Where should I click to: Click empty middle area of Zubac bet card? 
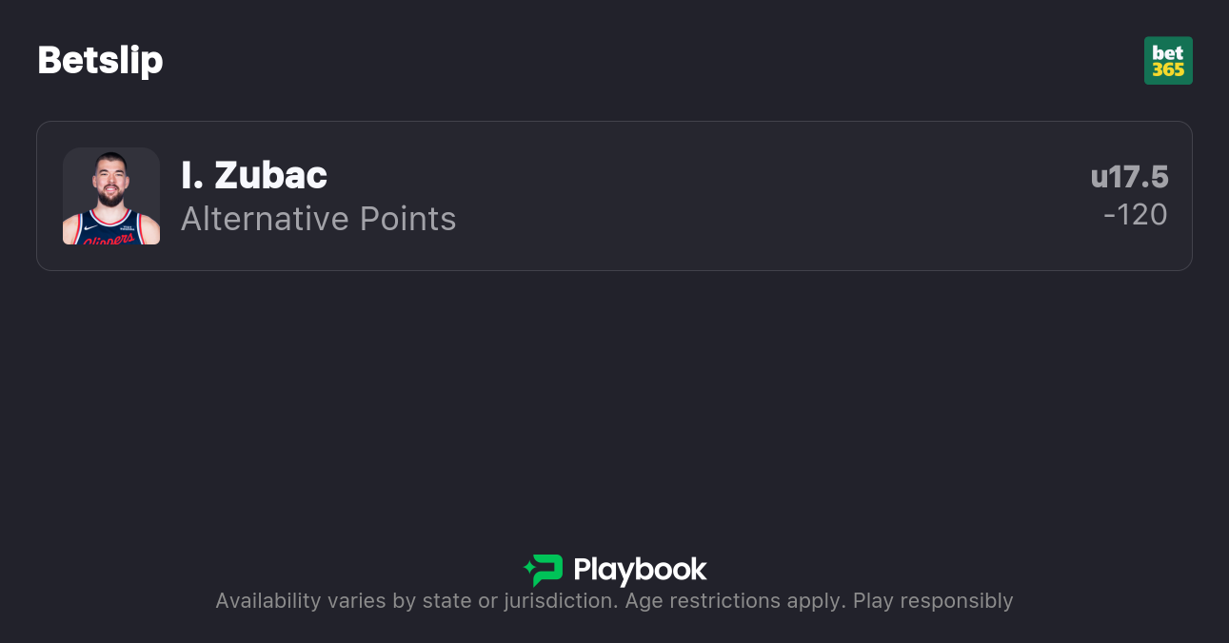pyautogui.click(x=762, y=196)
